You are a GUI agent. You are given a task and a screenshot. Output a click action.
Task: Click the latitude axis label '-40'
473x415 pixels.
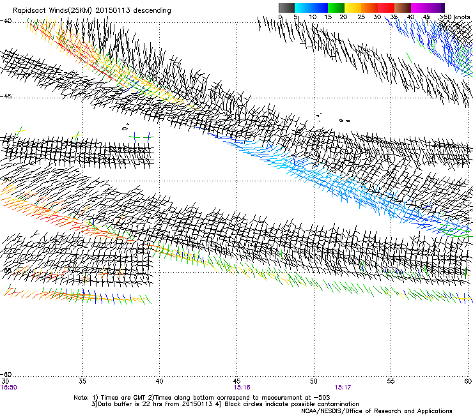pos(6,21)
